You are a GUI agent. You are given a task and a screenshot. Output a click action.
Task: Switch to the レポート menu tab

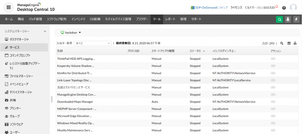(170, 19)
